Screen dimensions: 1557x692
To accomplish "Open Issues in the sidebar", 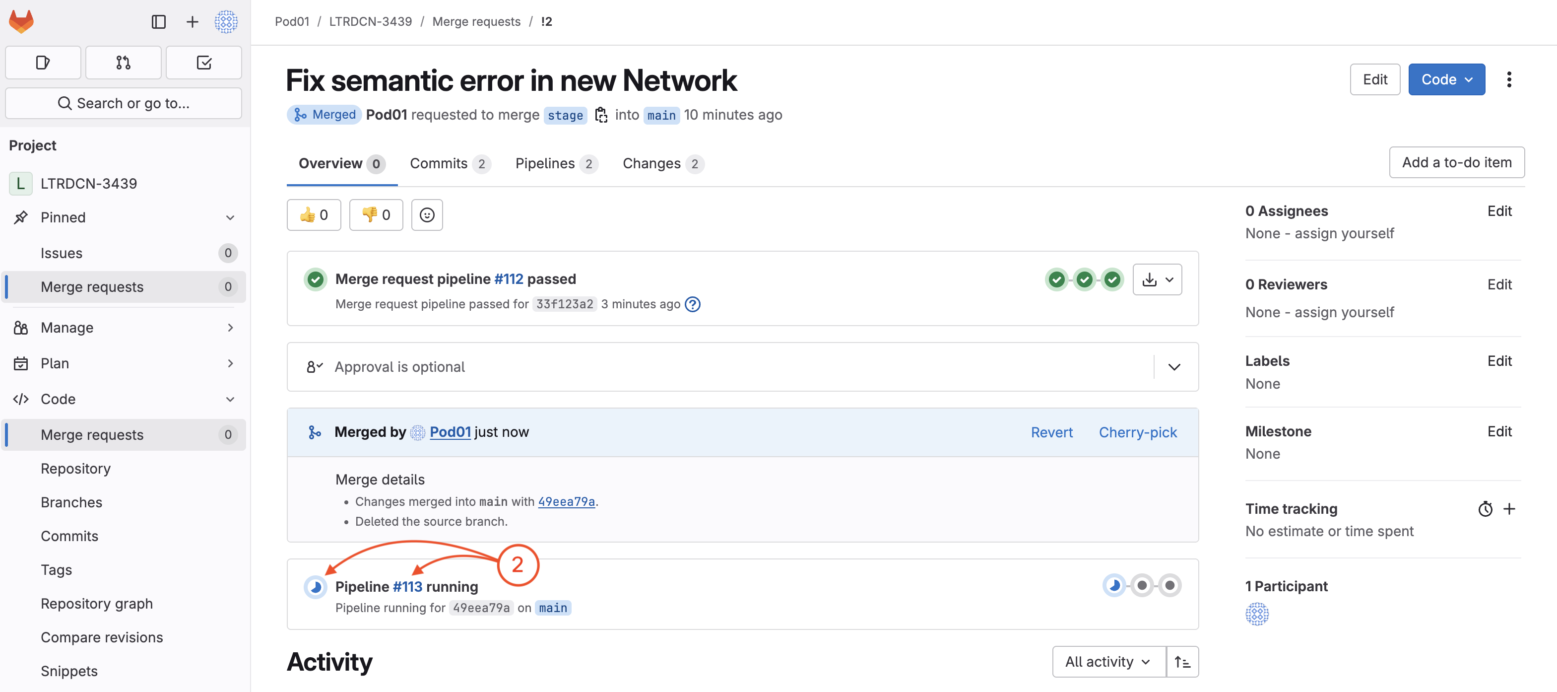I will pyautogui.click(x=125, y=254).
